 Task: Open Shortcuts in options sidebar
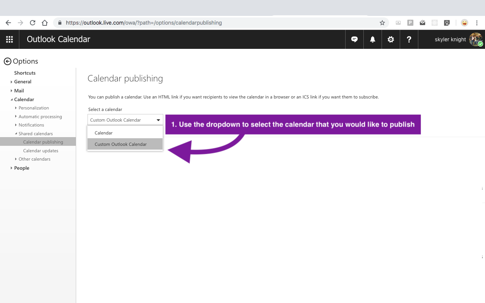pyautogui.click(x=25, y=73)
